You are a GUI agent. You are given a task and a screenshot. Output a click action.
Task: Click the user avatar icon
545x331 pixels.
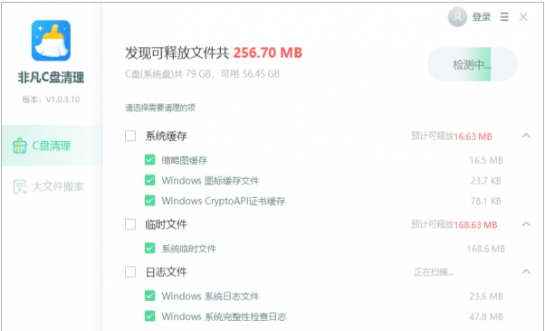click(x=457, y=16)
